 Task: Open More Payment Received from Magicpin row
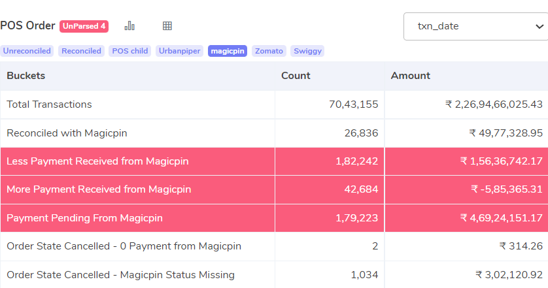tap(275, 189)
